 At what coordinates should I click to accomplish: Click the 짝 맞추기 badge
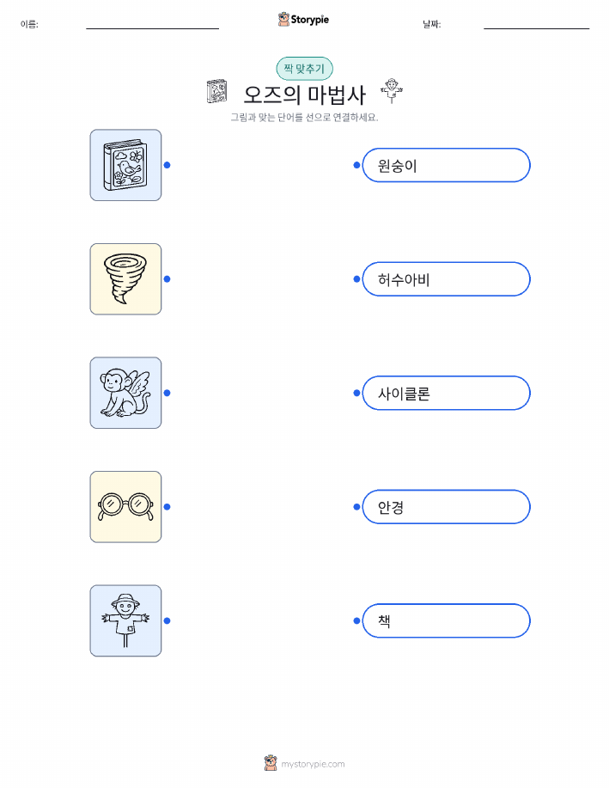click(x=304, y=69)
